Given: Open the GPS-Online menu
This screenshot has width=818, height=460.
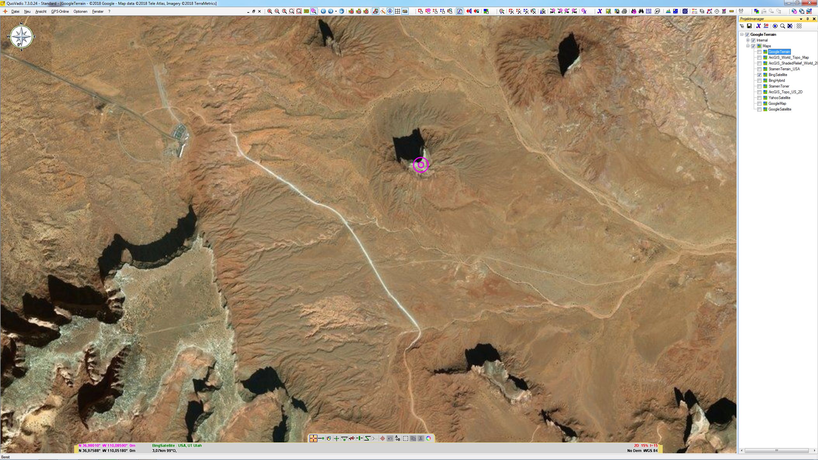Looking at the screenshot, I should coord(60,11).
